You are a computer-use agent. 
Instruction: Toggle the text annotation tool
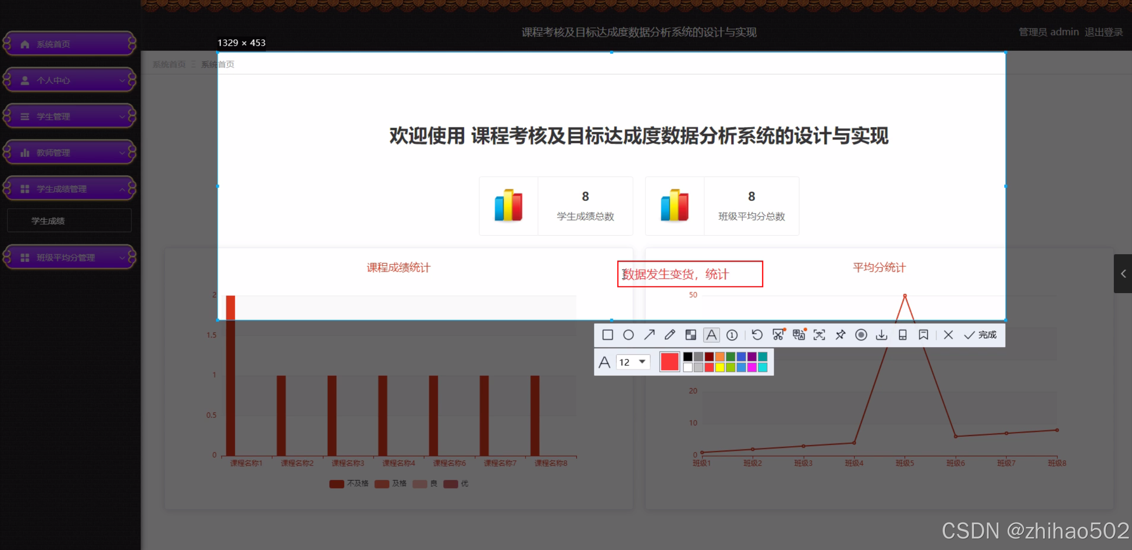(x=711, y=335)
